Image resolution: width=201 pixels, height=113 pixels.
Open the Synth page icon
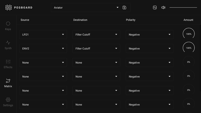click(8, 43)
